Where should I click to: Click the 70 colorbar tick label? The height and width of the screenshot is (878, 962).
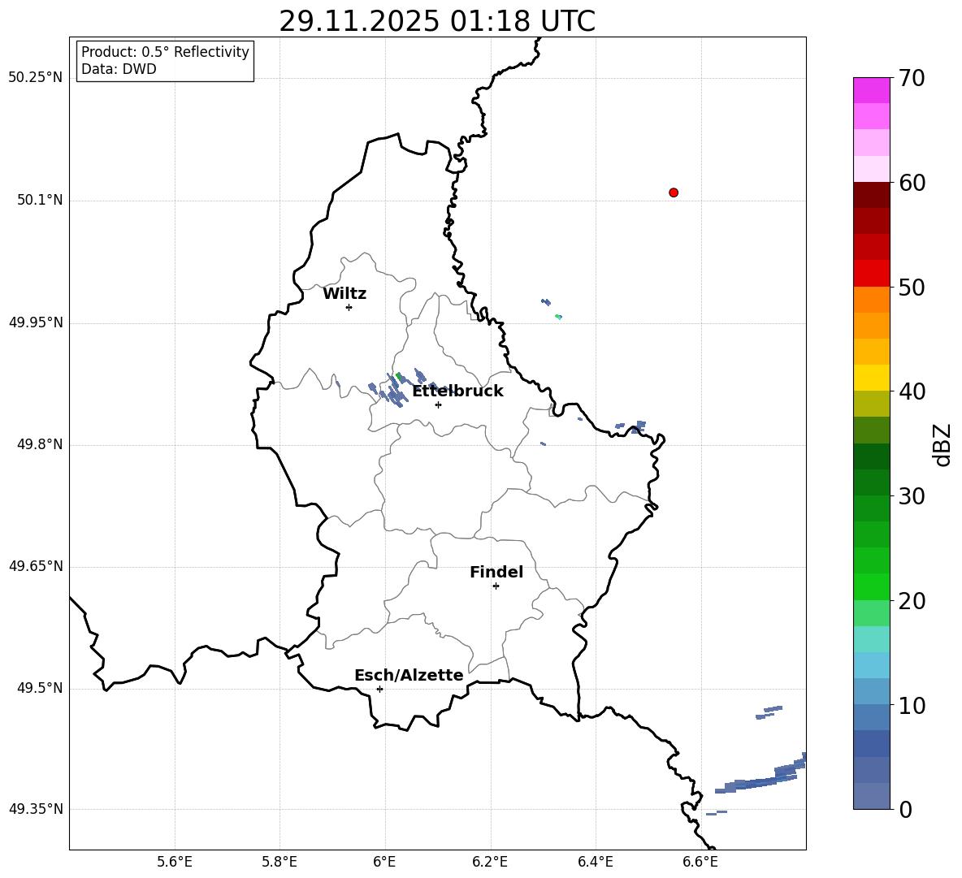click(912, 79)
